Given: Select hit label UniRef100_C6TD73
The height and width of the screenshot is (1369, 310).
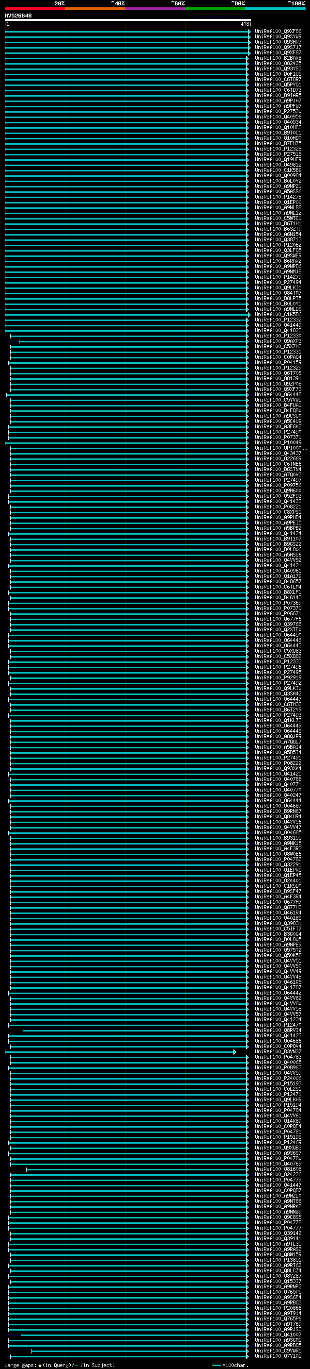Looking at the screenshot, I should click(x=278, y=90).
